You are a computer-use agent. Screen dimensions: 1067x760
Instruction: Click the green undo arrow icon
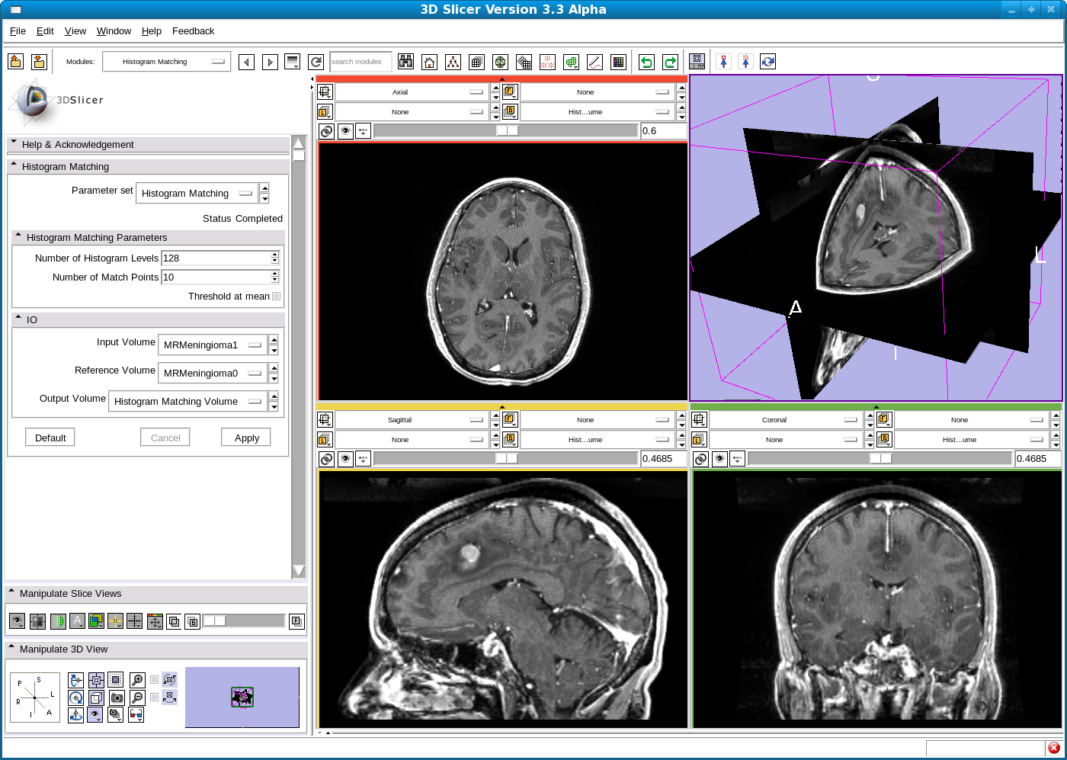646,63
